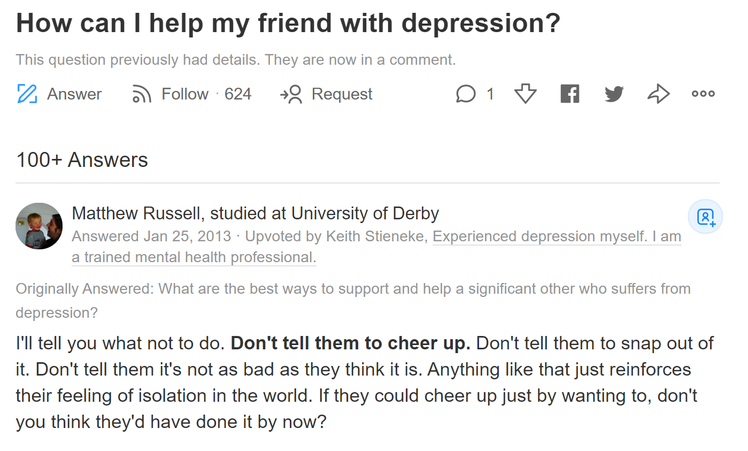The width and height of the screenshot is (748, 451).
Task: Click the Follow feed icon
Action: click(x=142, y=94)
